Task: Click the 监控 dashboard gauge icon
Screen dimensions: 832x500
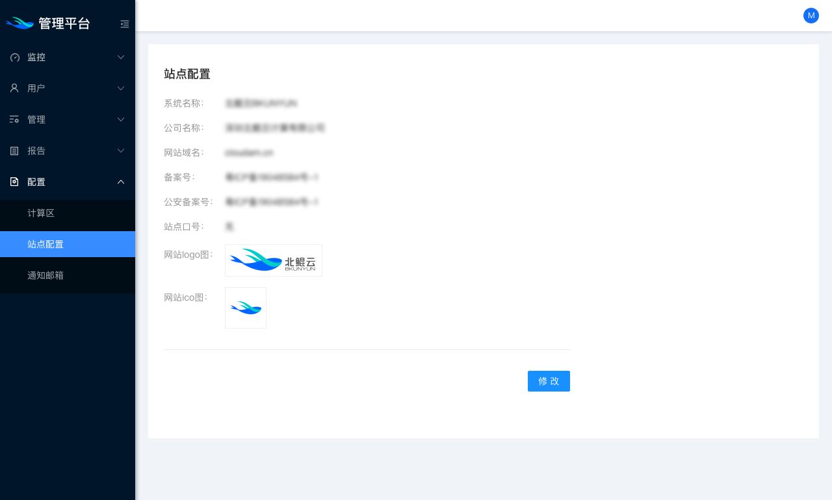Action: (14, 57)
